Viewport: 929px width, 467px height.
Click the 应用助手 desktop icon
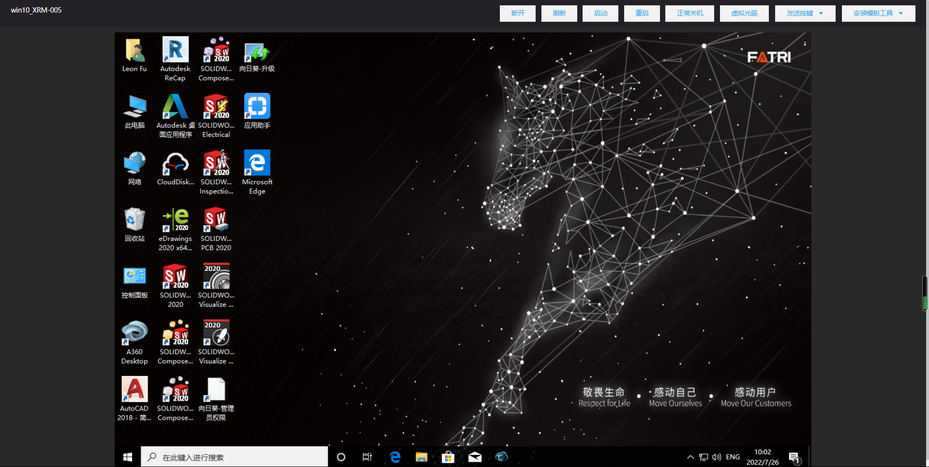[257, 111]
